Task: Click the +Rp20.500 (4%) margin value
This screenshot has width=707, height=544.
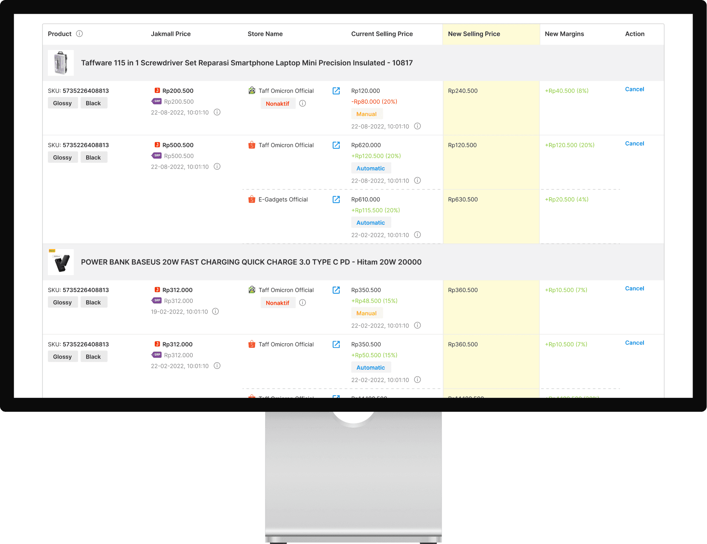Action: pyautogui.click(x=567, y=200)
